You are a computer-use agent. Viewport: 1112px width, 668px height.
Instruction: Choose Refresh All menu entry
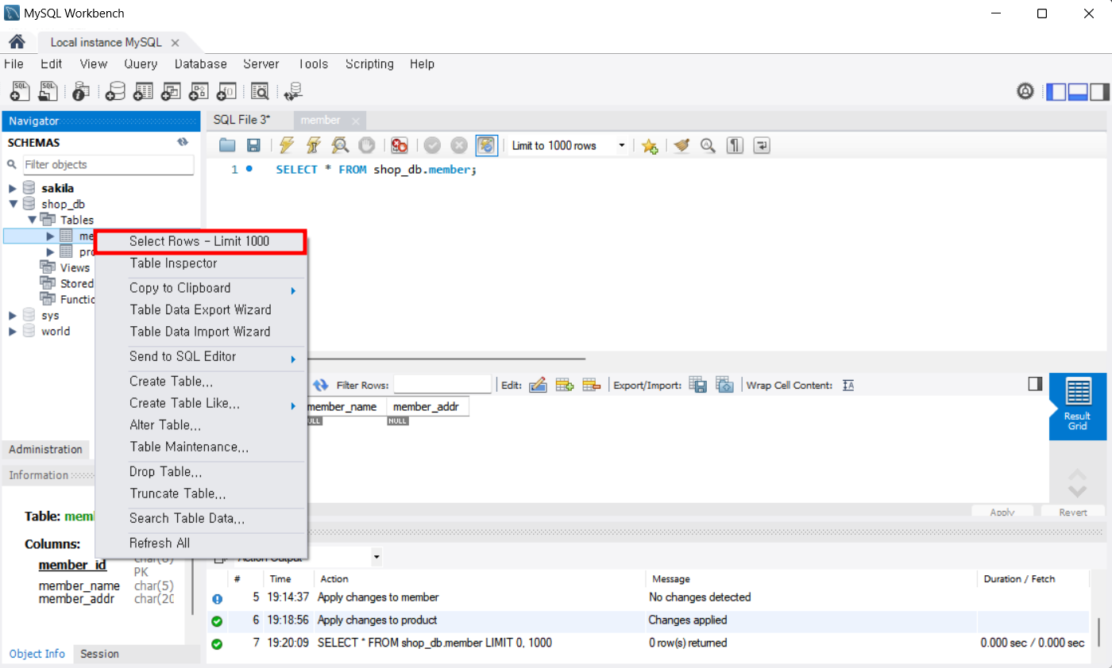(200, 543)
